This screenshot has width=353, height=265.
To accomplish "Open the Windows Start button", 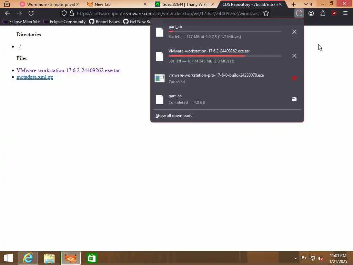I will coord(8,258).
